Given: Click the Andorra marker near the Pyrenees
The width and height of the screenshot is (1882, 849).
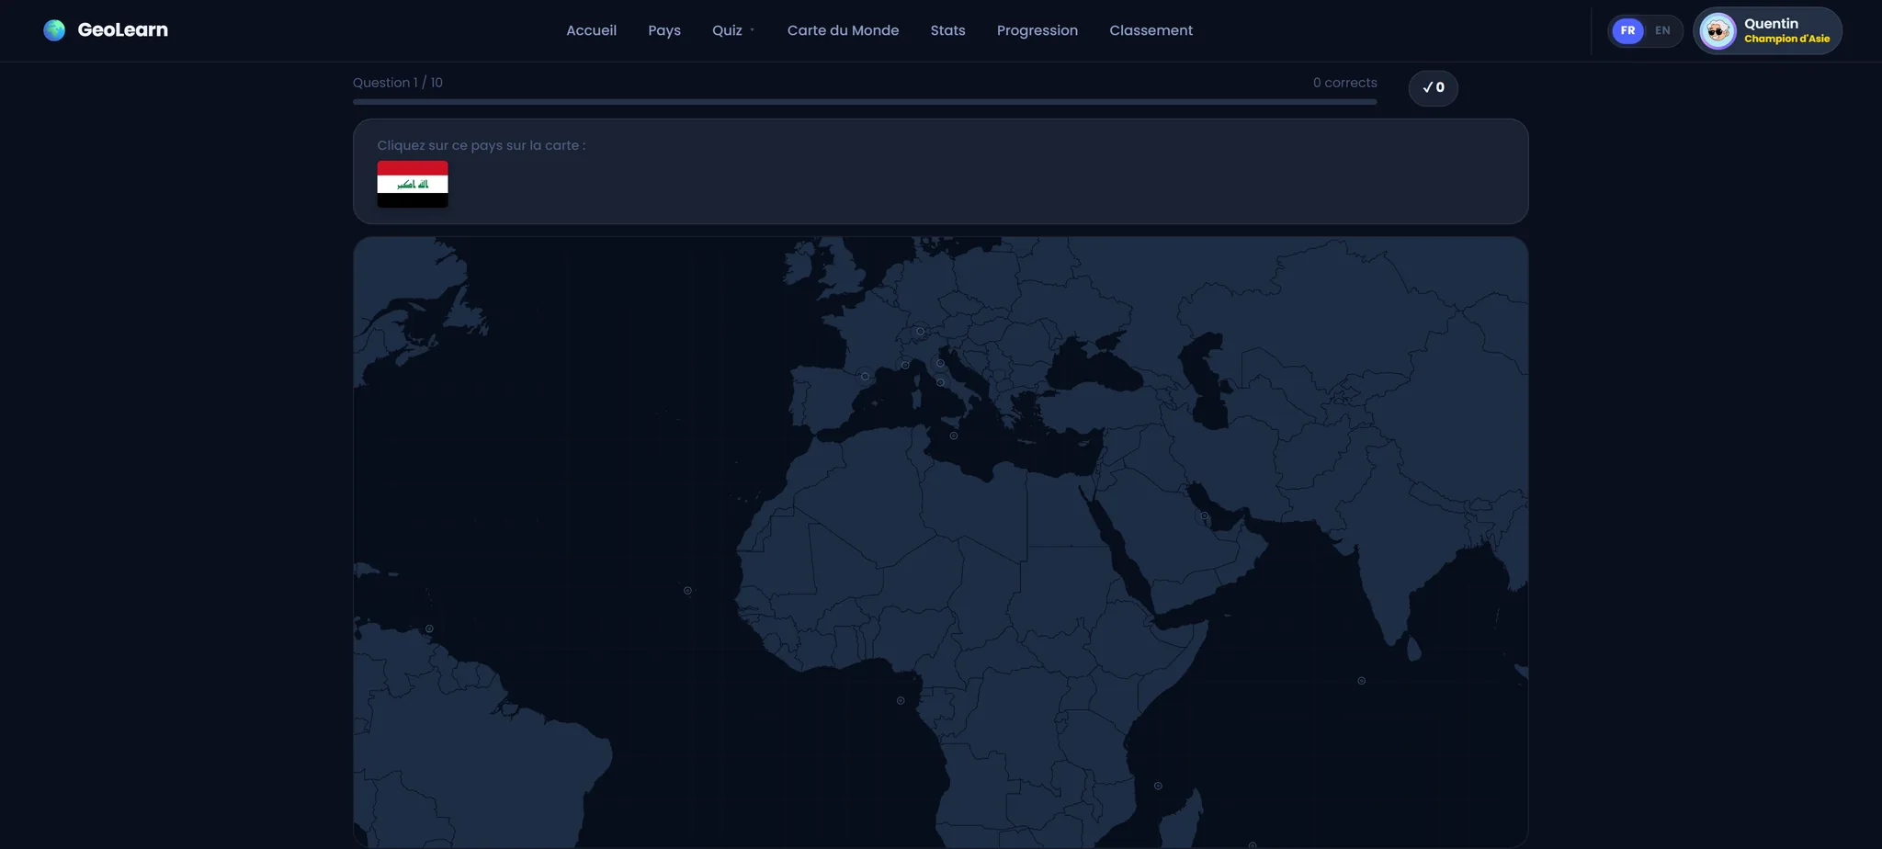Looking at the screenshot, I should [865, 376].
